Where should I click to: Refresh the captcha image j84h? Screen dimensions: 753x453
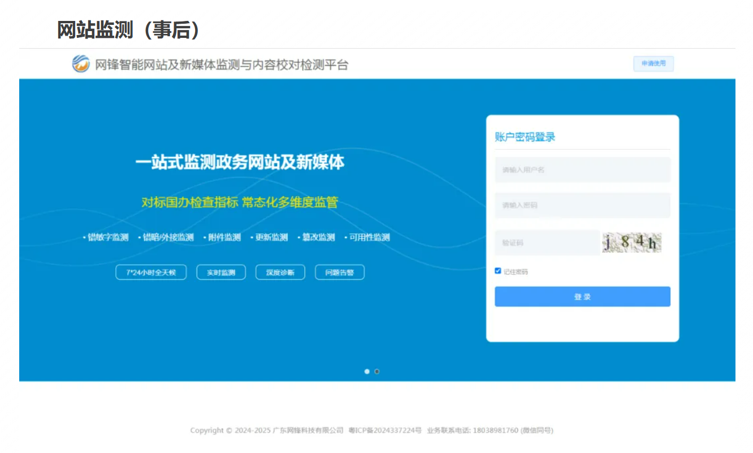tap(631, 243)
